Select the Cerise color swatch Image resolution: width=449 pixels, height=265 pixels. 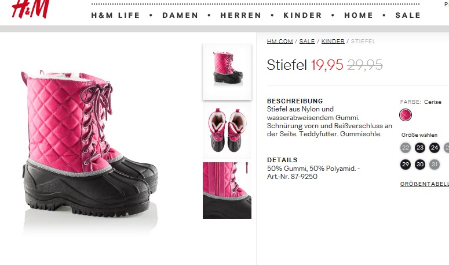click(x=405, y=115)
